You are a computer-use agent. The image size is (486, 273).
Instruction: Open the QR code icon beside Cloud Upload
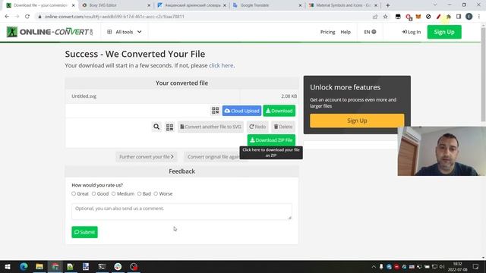click(x=215, y=111)
